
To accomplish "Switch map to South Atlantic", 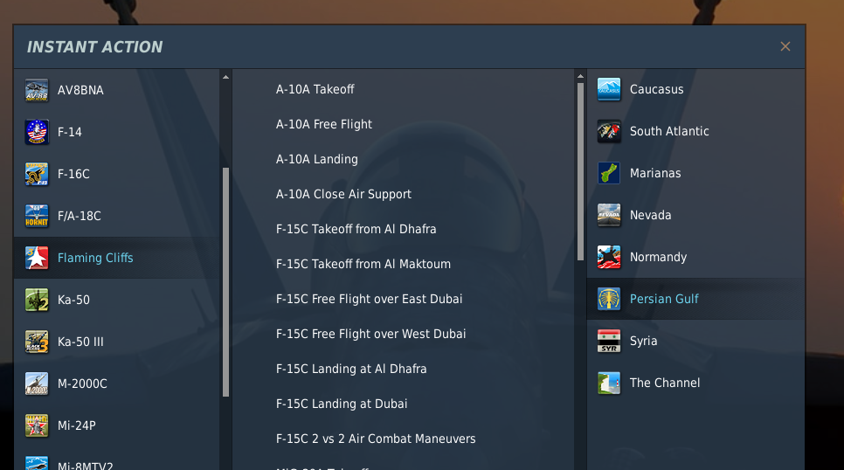I will pyautogui.click(x=696, y=131).
